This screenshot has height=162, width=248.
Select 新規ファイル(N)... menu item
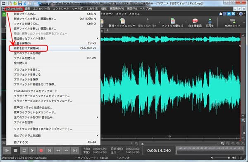coord(53,14)
